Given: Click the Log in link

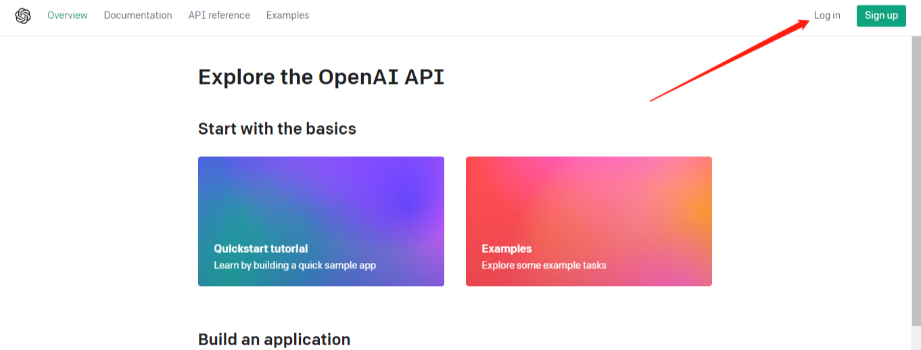Looking at the screenshot, I should point(827,16).
